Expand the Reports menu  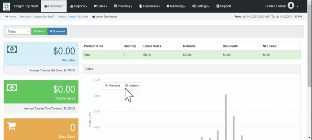click(78, 6)
